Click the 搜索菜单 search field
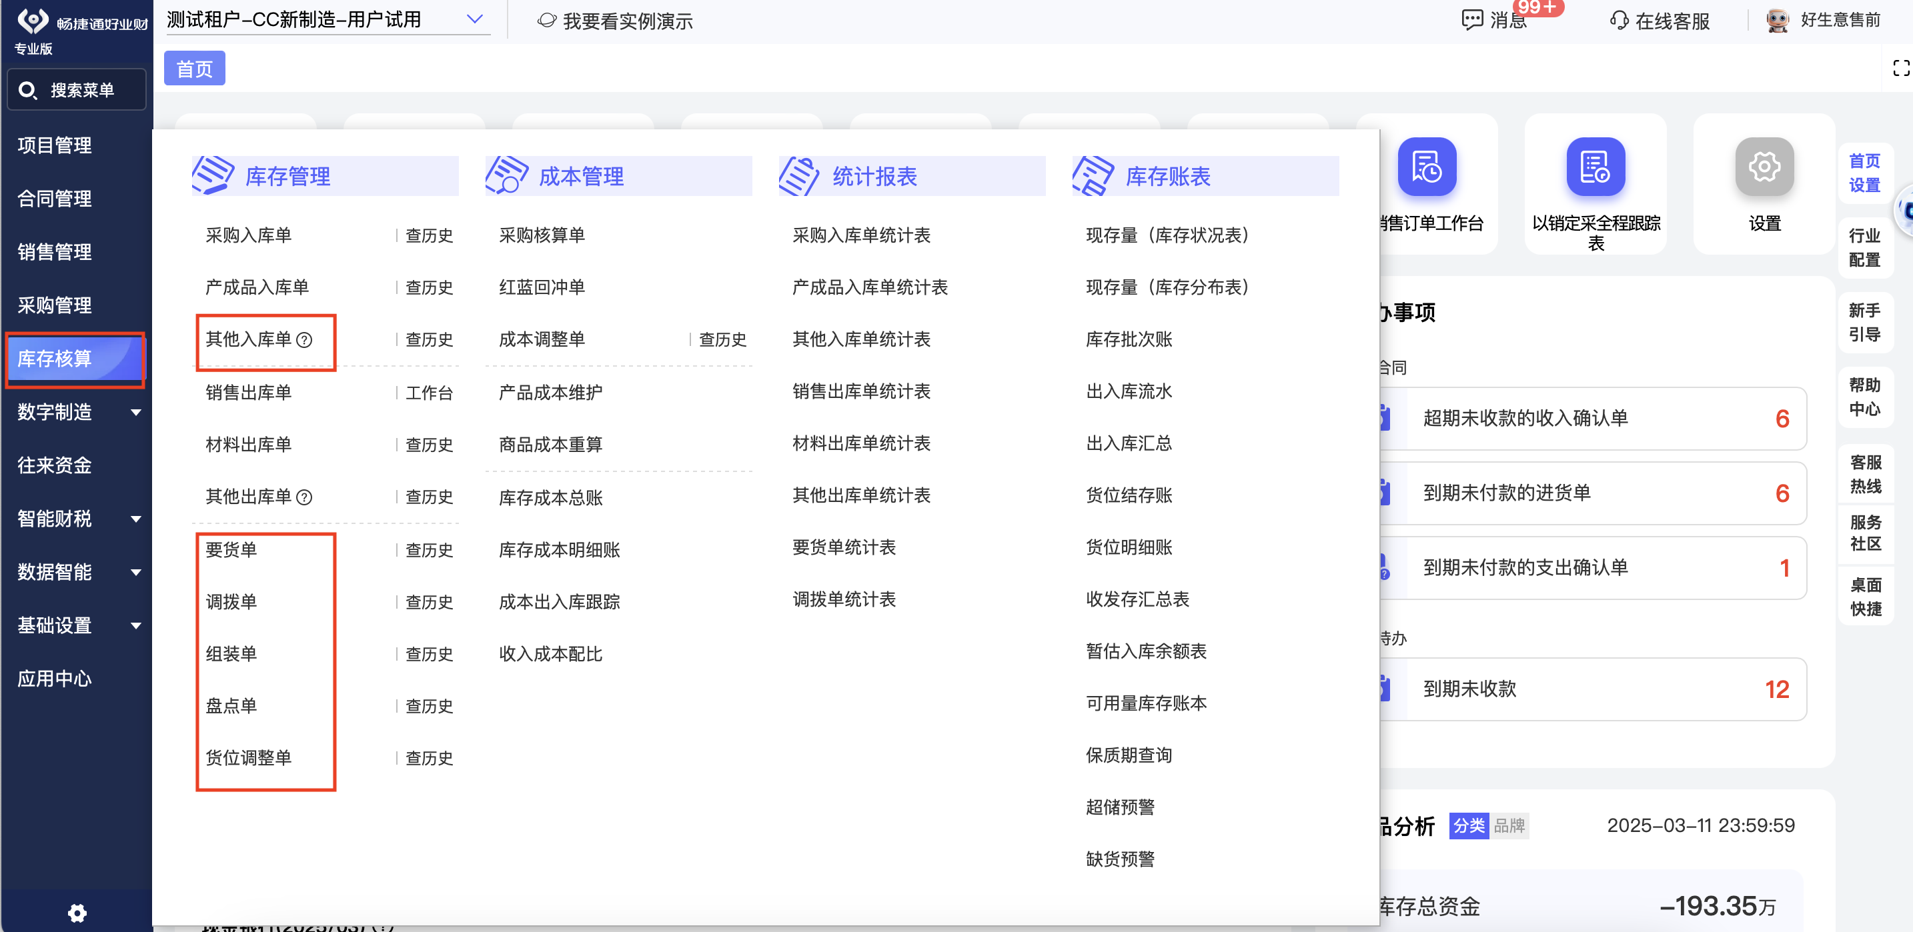The height and width of the screenshot is (932, 1913). tap(77, 91)
